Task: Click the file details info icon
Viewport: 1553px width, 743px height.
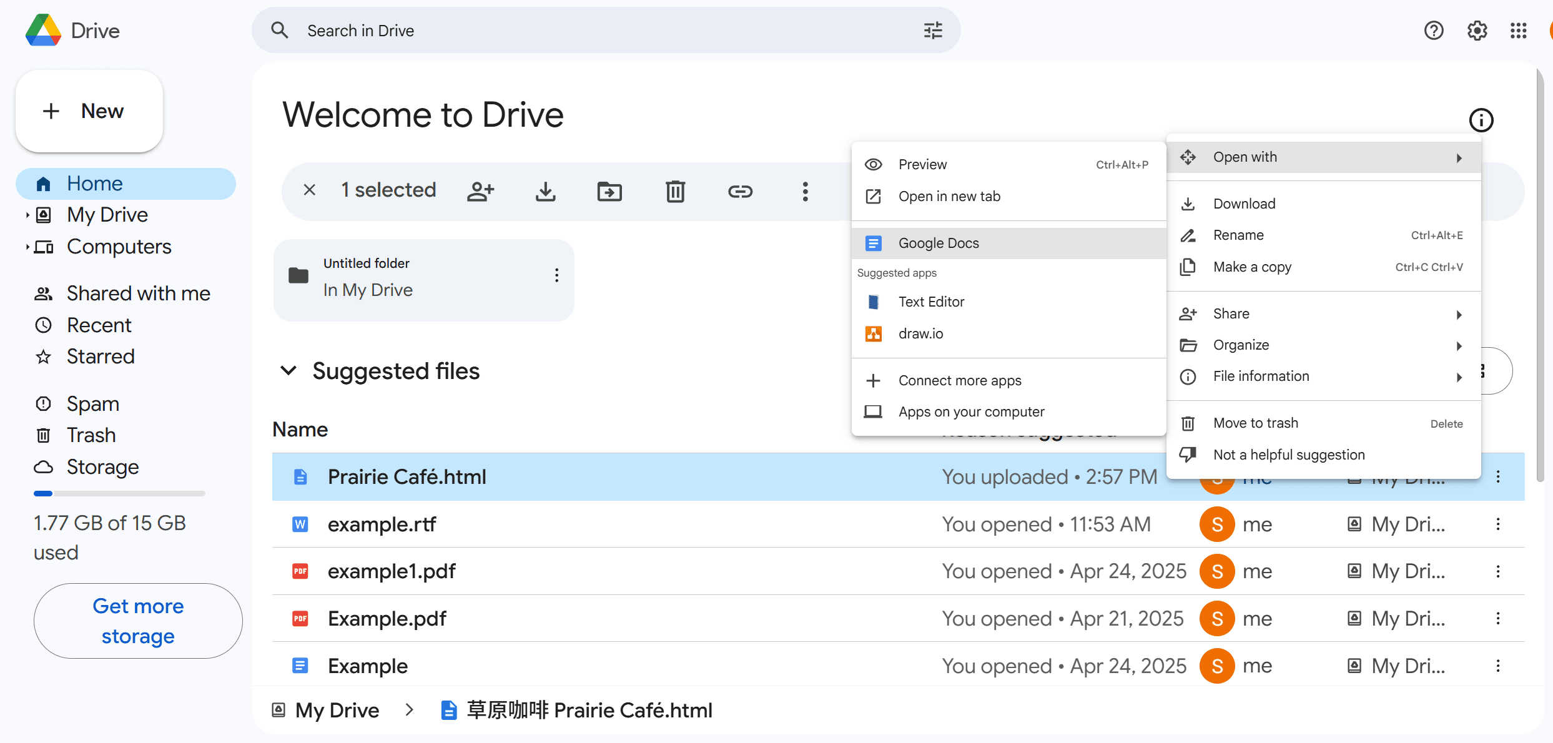Action: 1481,120
